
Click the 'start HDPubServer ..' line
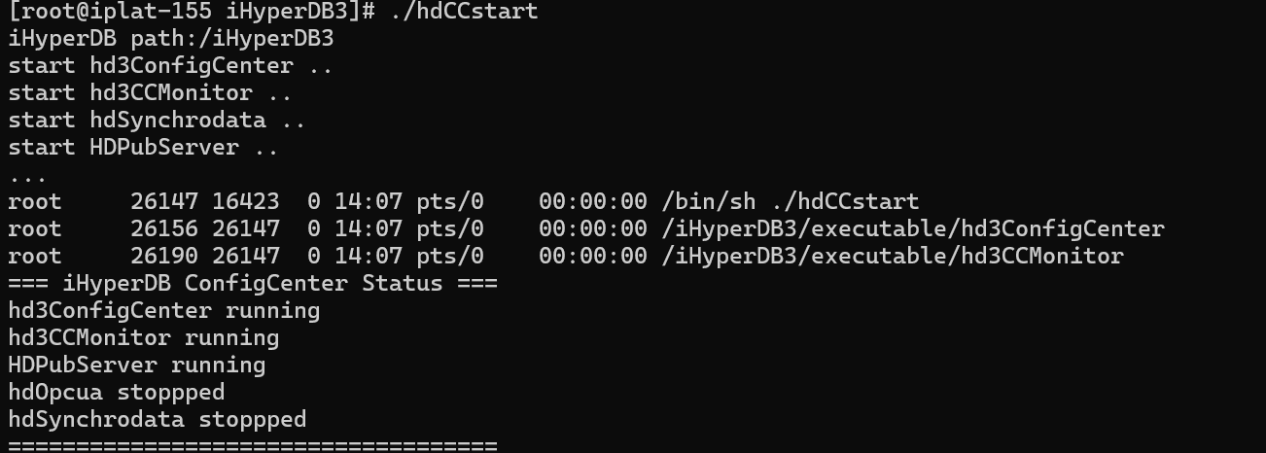143,148
